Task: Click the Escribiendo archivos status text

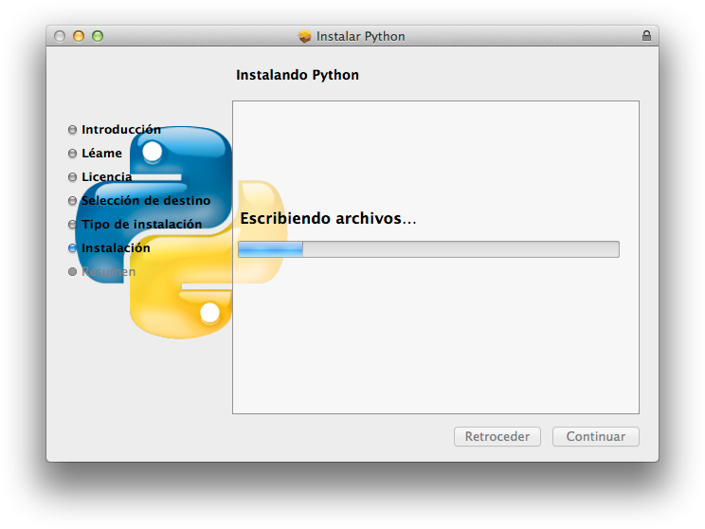Action: tap(328, 219)
